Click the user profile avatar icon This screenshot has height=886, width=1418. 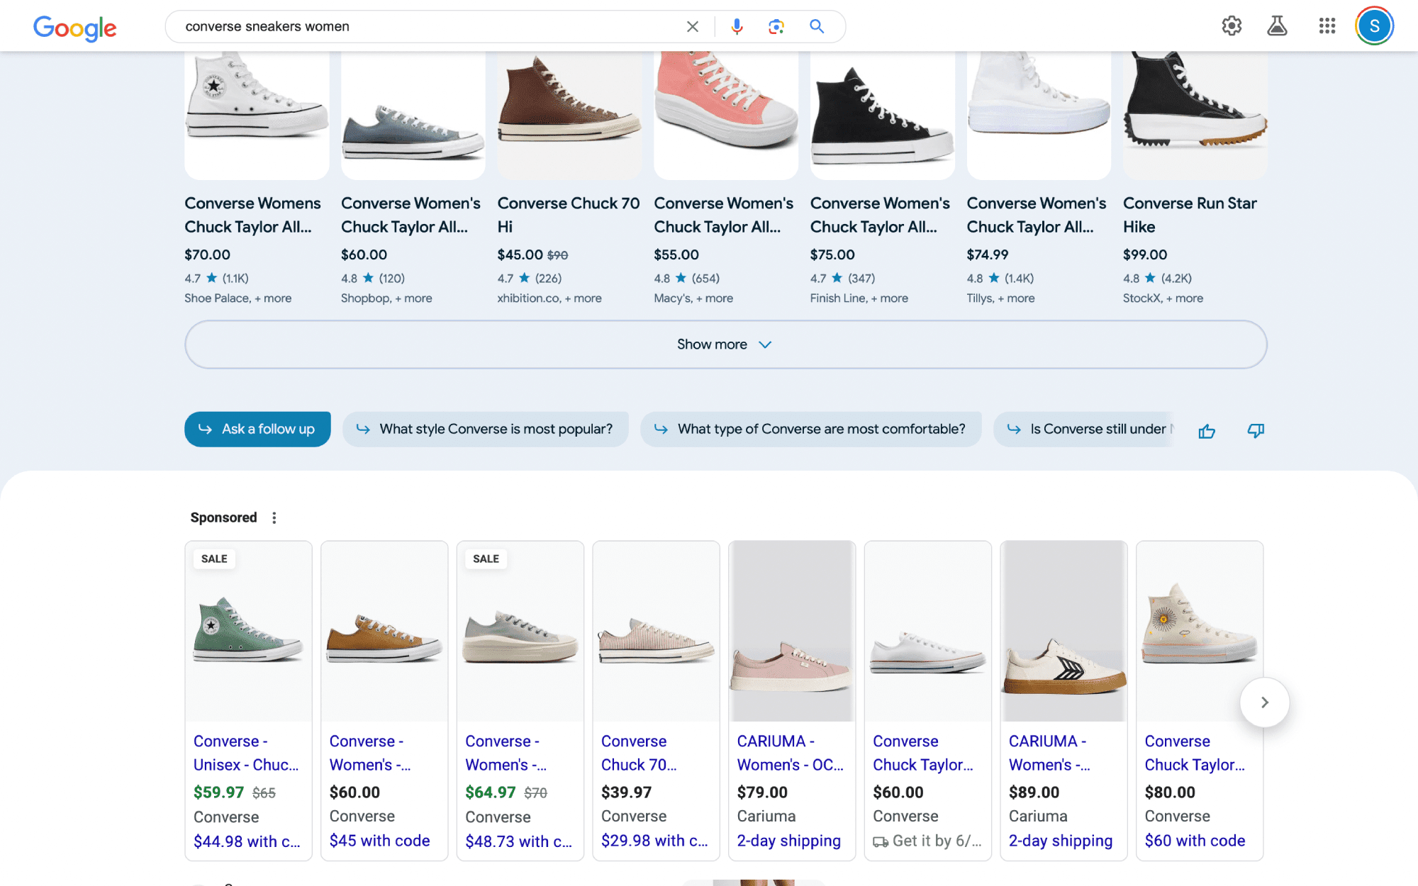tap(1377, 26)
